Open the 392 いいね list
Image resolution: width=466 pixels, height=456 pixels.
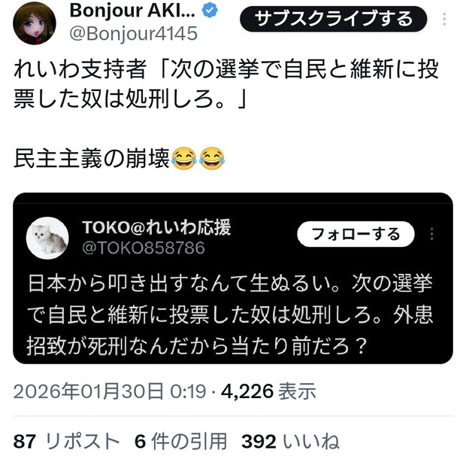pyautogui.click(x=290, y=441)
